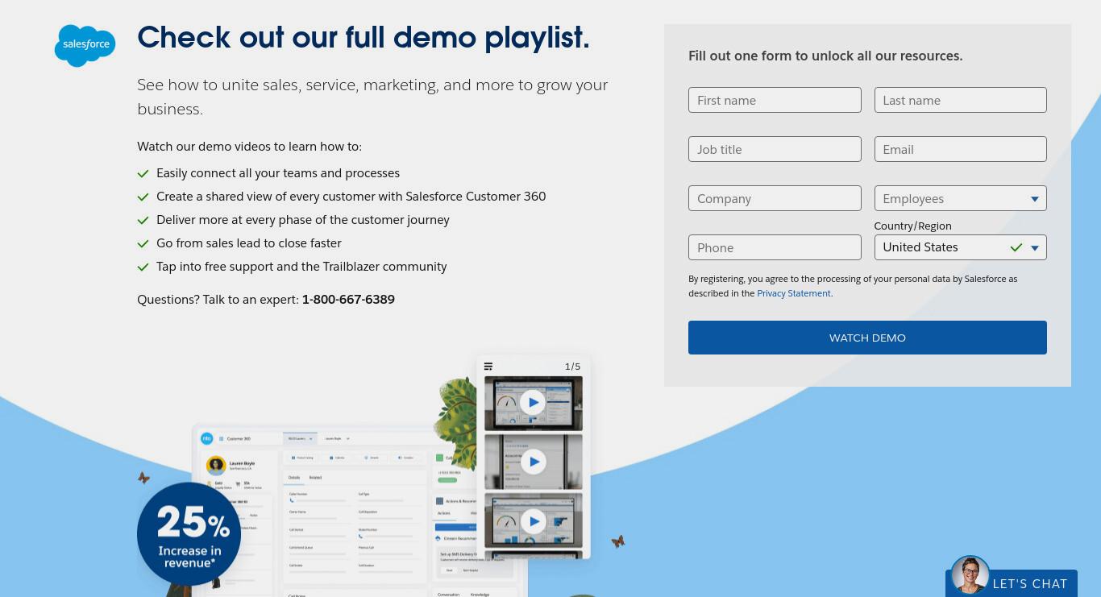1101x597 pixels.
Task: Click into the Company field
Action: 775,198
